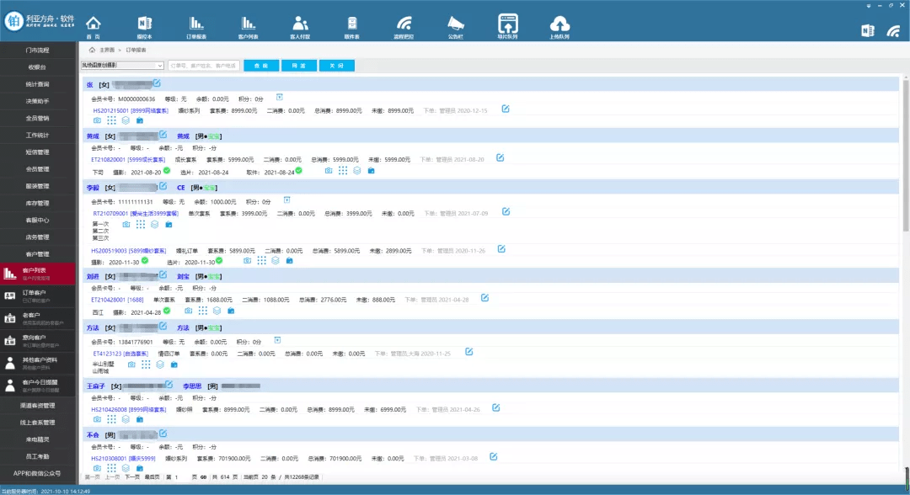Image resolution: width=910 pixels, height=495 pixels.
Task: Edit order HS210426008 with its pencil icon
Action: point(496,408)
